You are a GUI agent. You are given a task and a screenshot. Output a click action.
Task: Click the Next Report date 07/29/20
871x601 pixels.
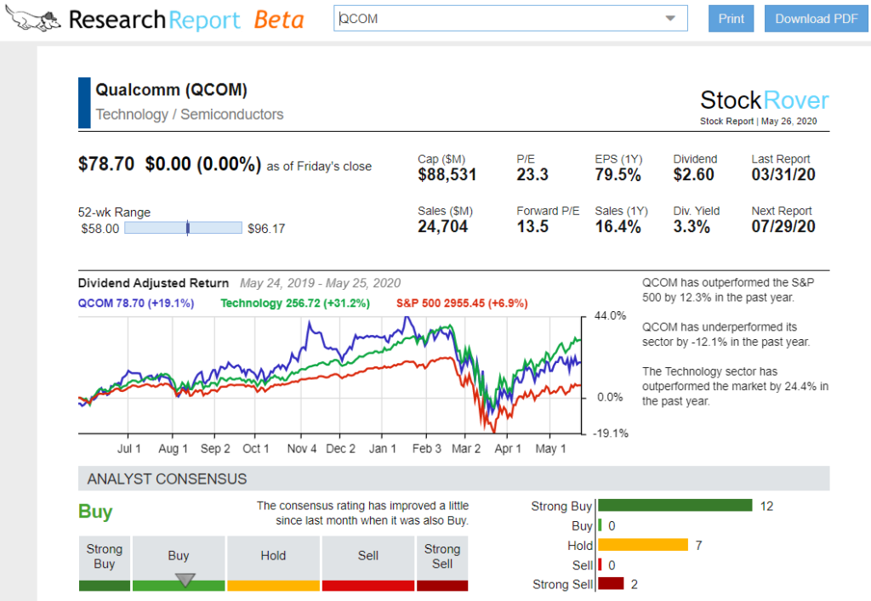pyautogui.click(x=783, y=226)
